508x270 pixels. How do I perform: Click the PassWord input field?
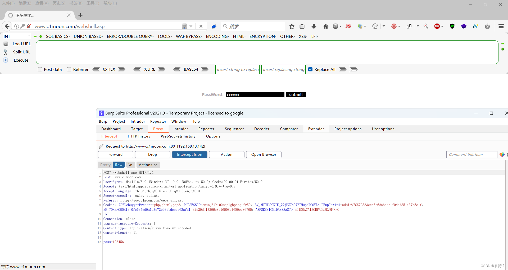tap(255, 95)
